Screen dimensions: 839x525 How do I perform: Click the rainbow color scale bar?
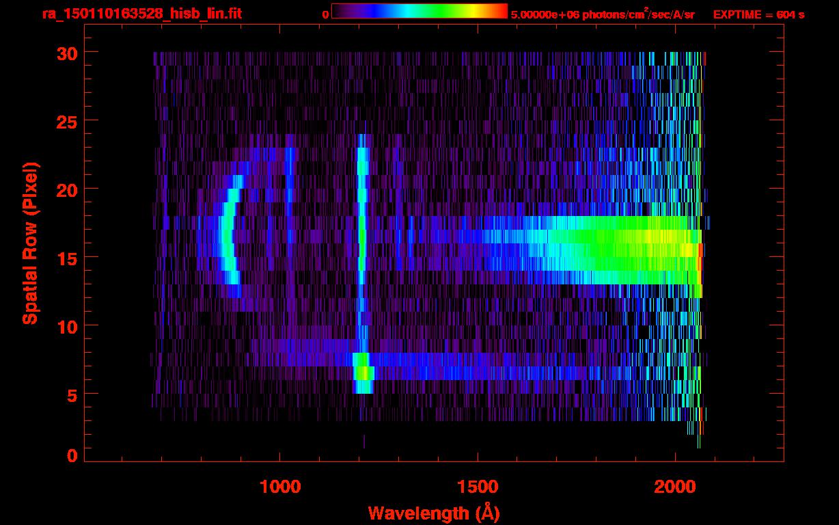(x=419, y=11)
